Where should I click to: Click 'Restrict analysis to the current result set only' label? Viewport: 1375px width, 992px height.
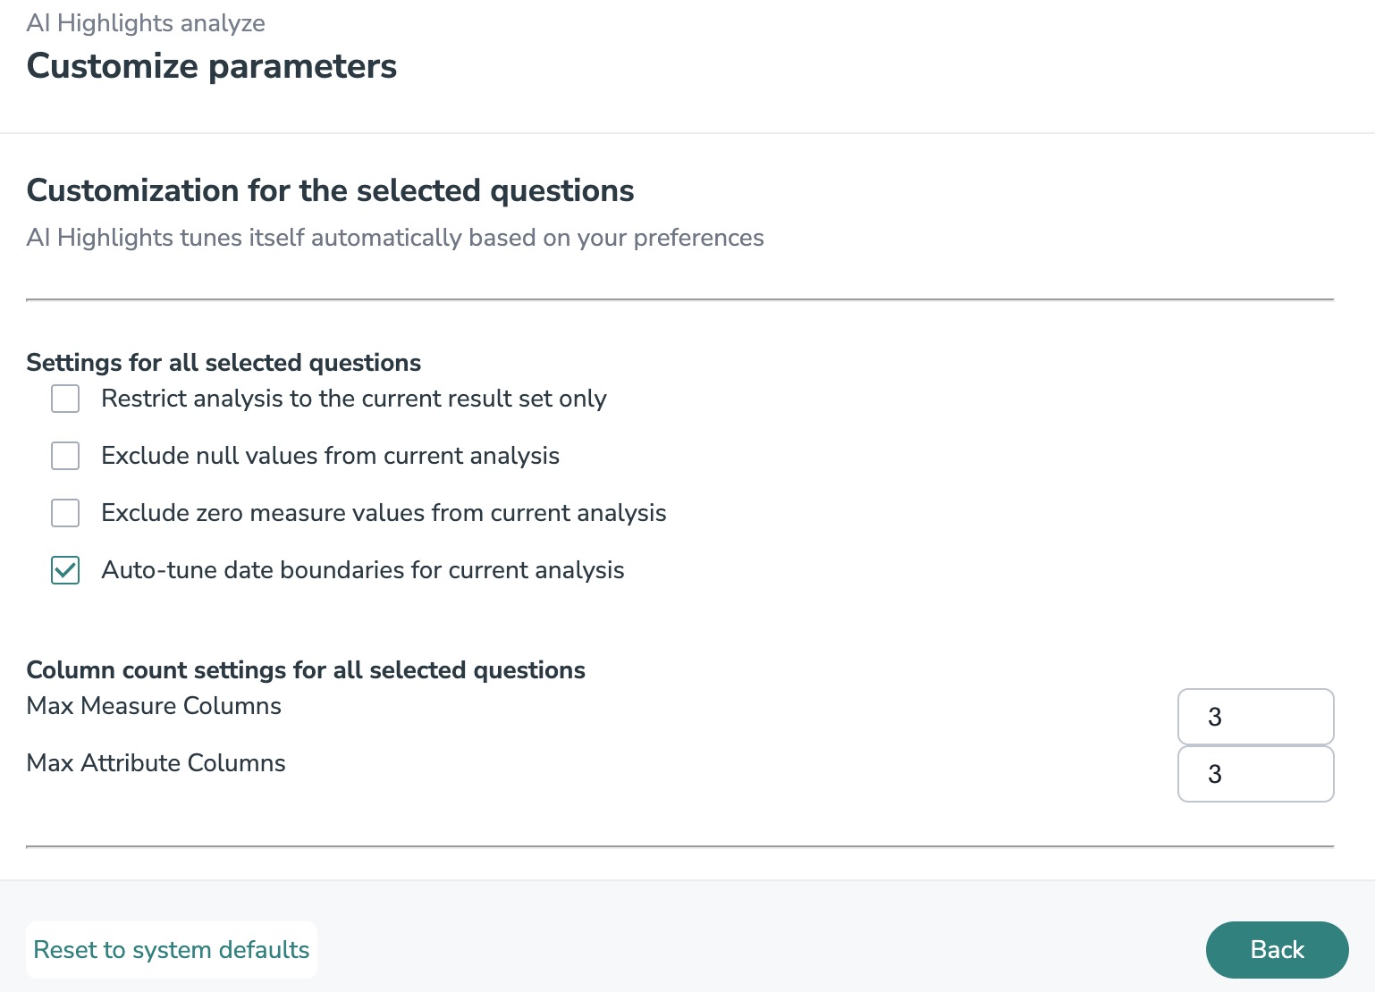click(x=354, y=399)
